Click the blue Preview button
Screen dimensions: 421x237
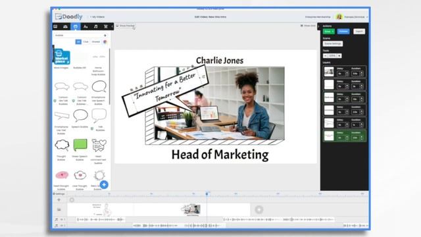point(343,32)
